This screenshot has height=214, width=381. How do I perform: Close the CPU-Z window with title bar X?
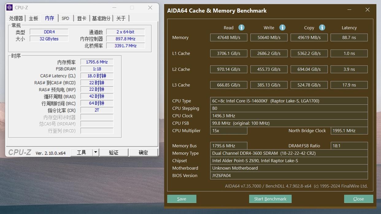point(150,7)
